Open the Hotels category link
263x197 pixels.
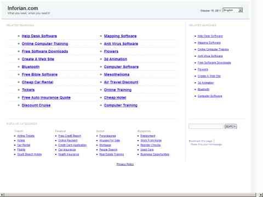[21, 140]
